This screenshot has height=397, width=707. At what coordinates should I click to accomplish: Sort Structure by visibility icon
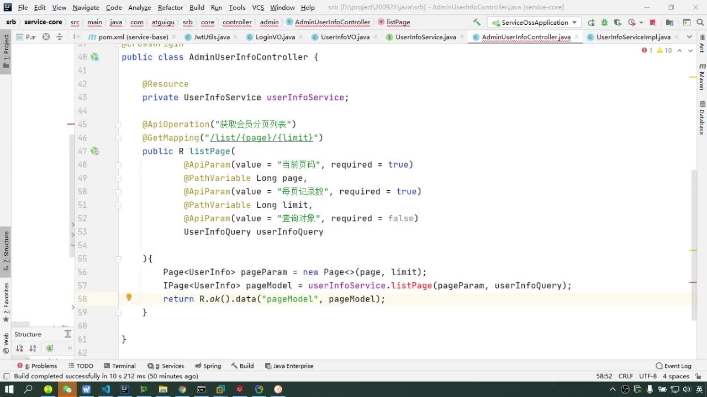[19, 348]
